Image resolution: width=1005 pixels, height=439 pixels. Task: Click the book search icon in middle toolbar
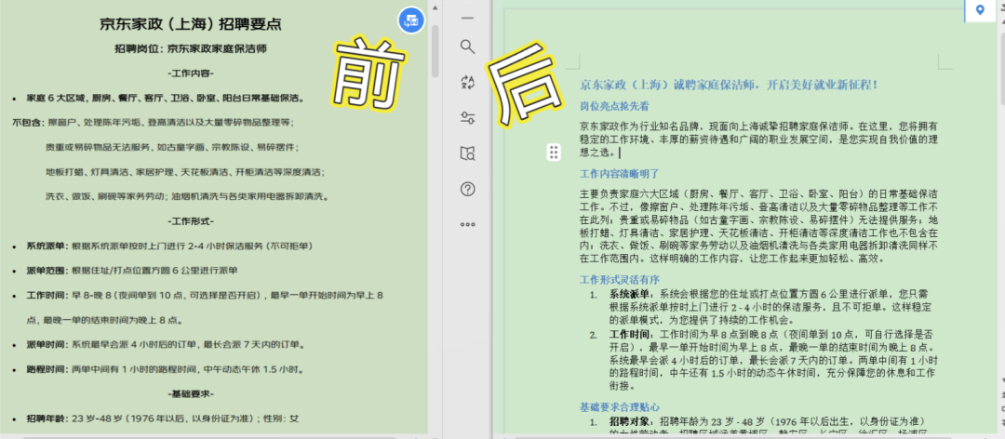467,153
